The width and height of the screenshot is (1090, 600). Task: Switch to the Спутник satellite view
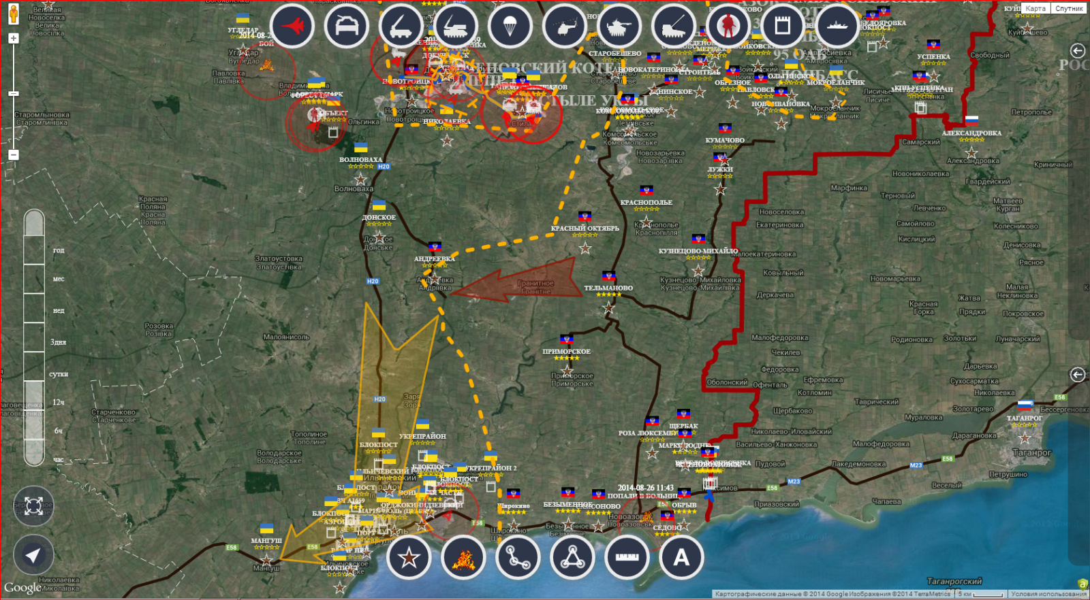click(x=1069, y=8)
